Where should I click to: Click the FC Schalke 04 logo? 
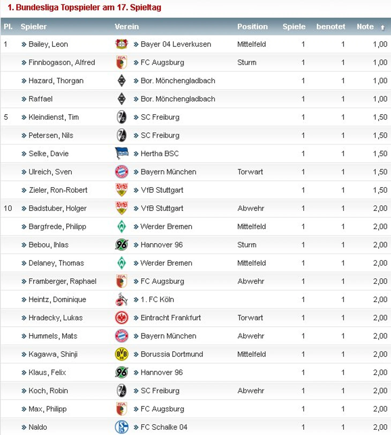click(x=121, y=427)
